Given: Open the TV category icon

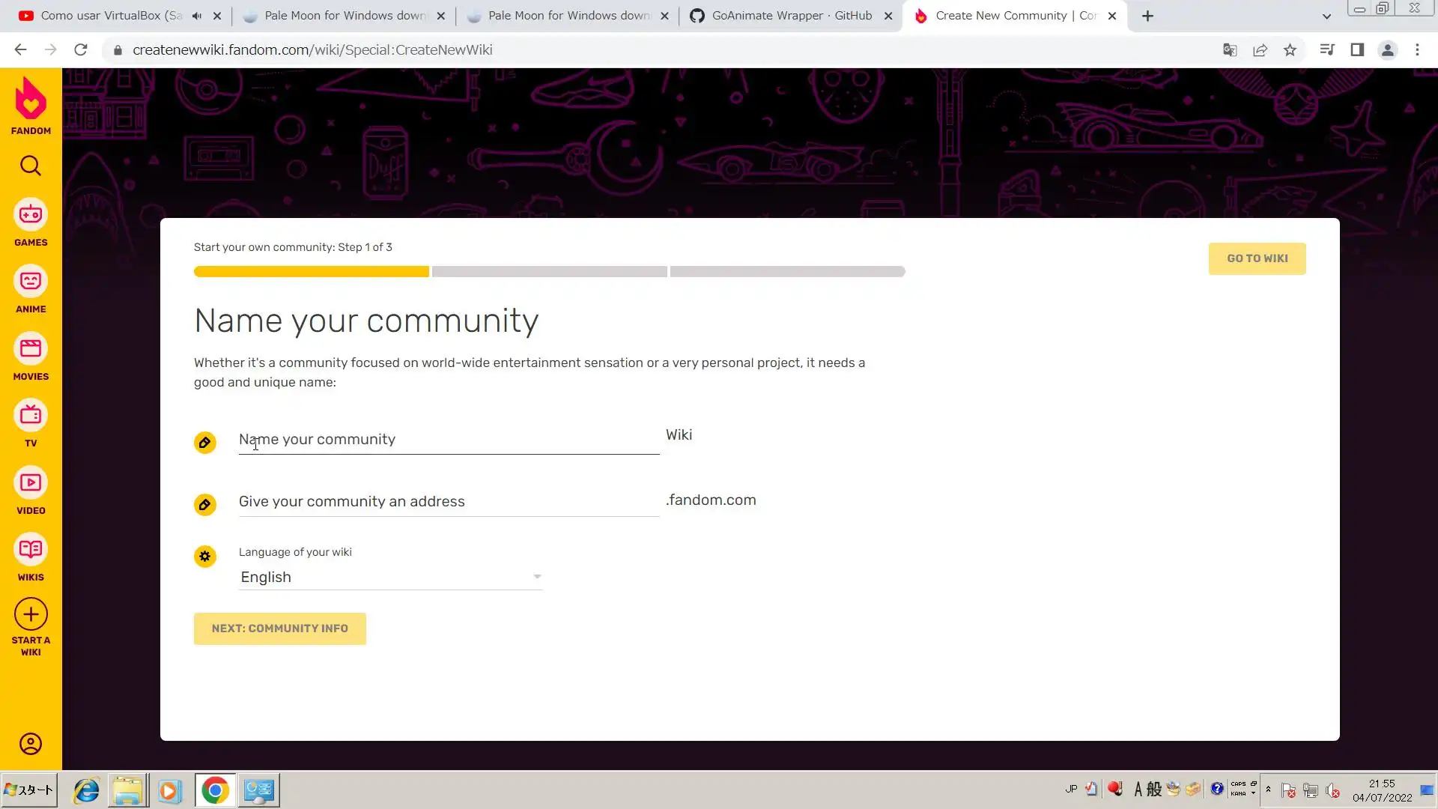Looking at the screenshot, I should pos(31,416).
